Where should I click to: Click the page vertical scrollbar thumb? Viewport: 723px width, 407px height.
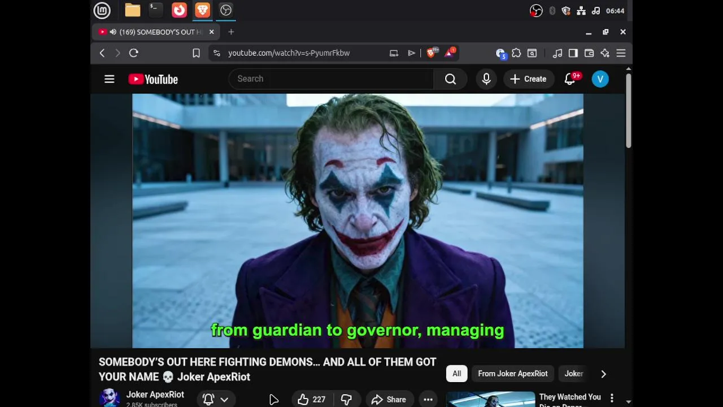click(628, 111)
